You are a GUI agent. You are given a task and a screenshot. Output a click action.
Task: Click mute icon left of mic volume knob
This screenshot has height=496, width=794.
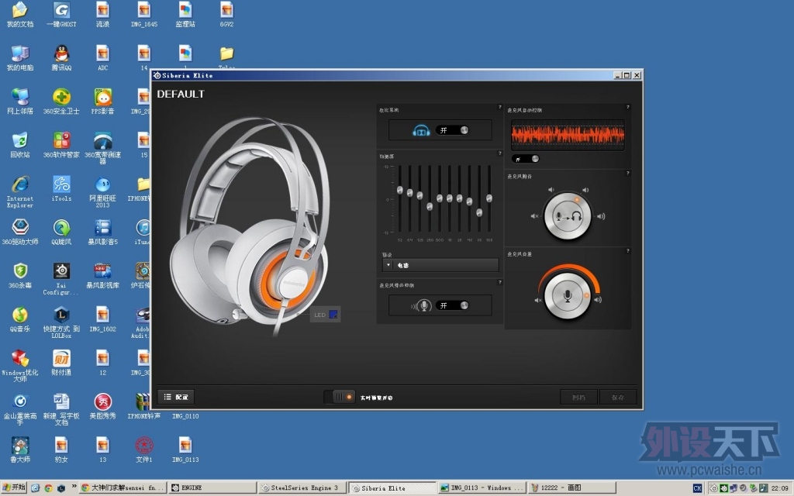point(538,300)
